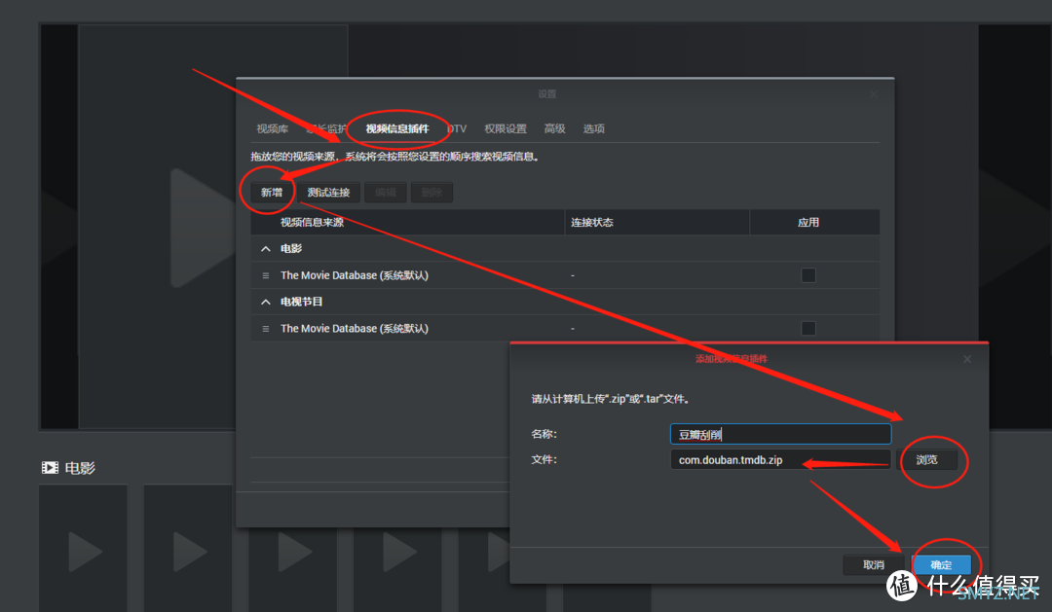The image size is (1052, 612).
Task: Click 浏览 to choose a file
Action: (x=926, y=460)
